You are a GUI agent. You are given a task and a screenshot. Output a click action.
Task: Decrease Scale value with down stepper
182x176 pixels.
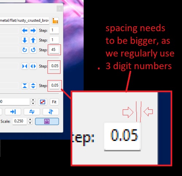(30, 123)
